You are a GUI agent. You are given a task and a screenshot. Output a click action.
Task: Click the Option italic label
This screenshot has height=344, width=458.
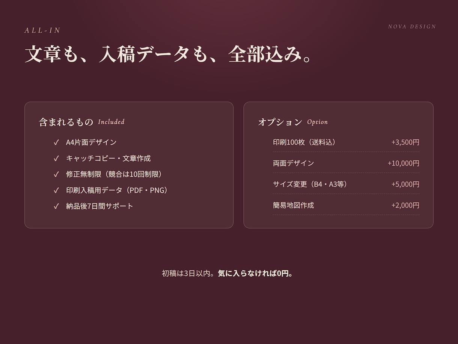tap(317, 122)
